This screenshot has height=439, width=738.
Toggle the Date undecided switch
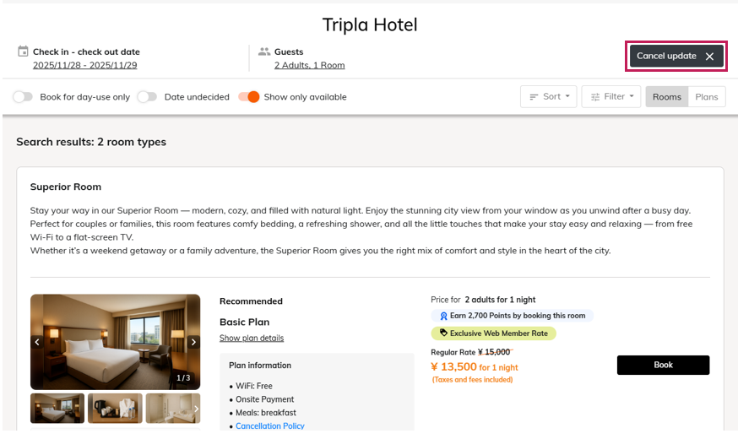pyautogui.click(x=147, y=97)
